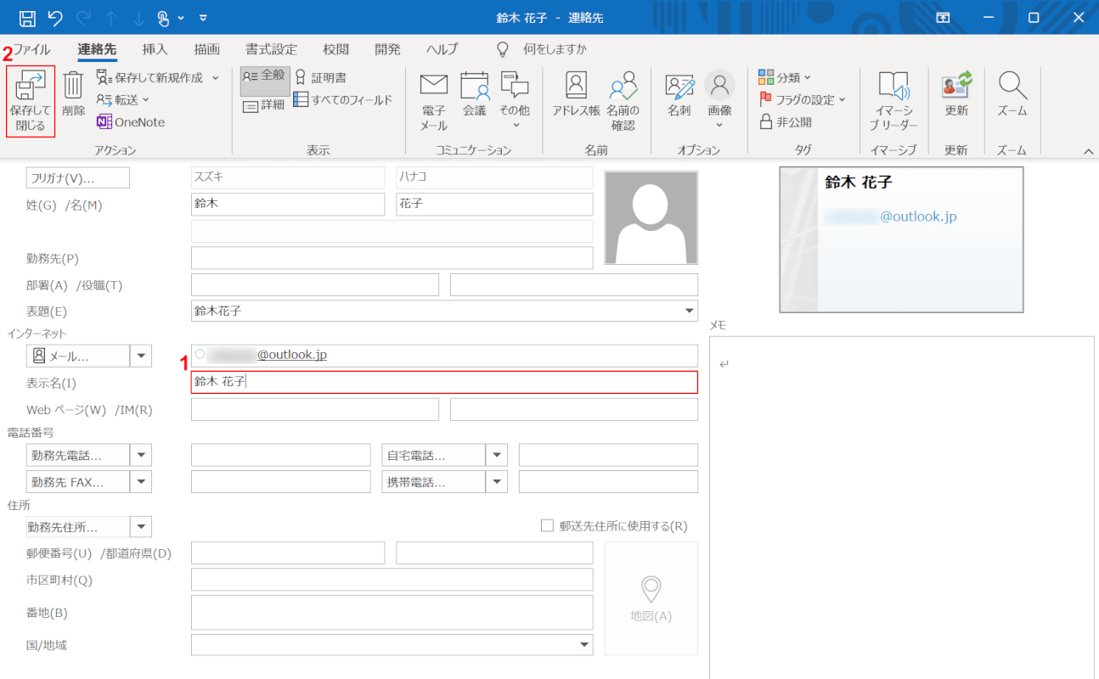Click the Home Phone (自宅電話) button
The width and height of the screenshot is (1099, 679).
point(434,455)
